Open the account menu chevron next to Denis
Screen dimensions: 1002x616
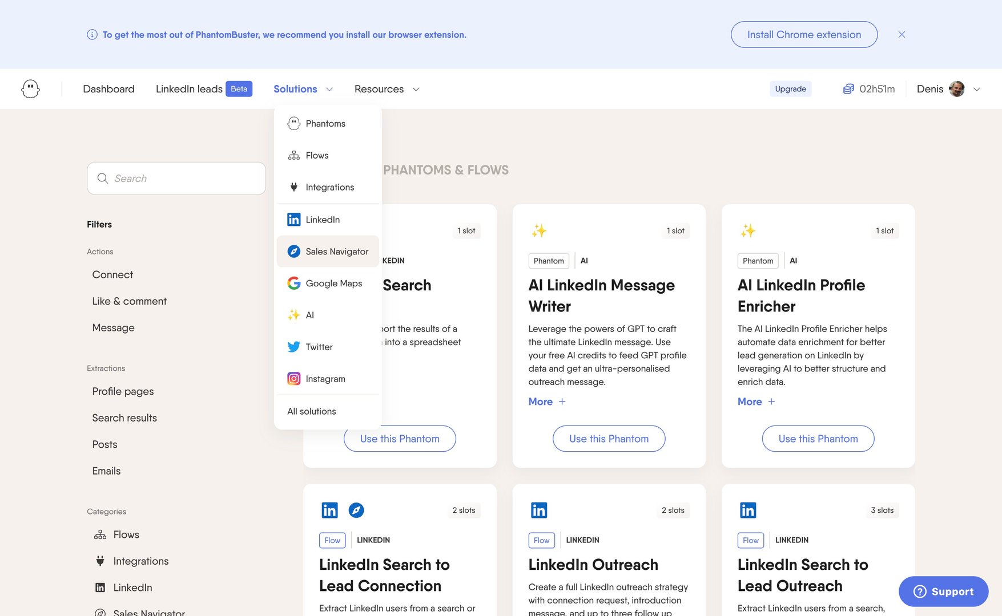click(x=976, y=89)
